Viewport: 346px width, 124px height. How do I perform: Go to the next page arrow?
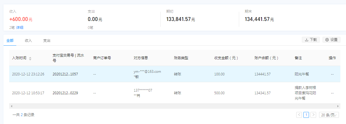coord(313,115)
